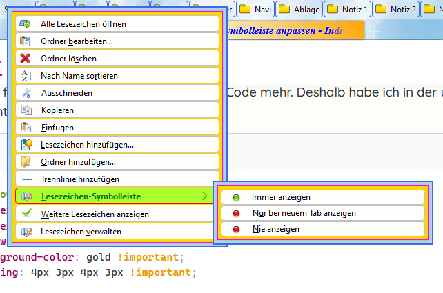Toggle the green checkmark of Weitere Lesezeichen anzeigen
This screenshot has height=293, width=443.
[x=26, y=212]
